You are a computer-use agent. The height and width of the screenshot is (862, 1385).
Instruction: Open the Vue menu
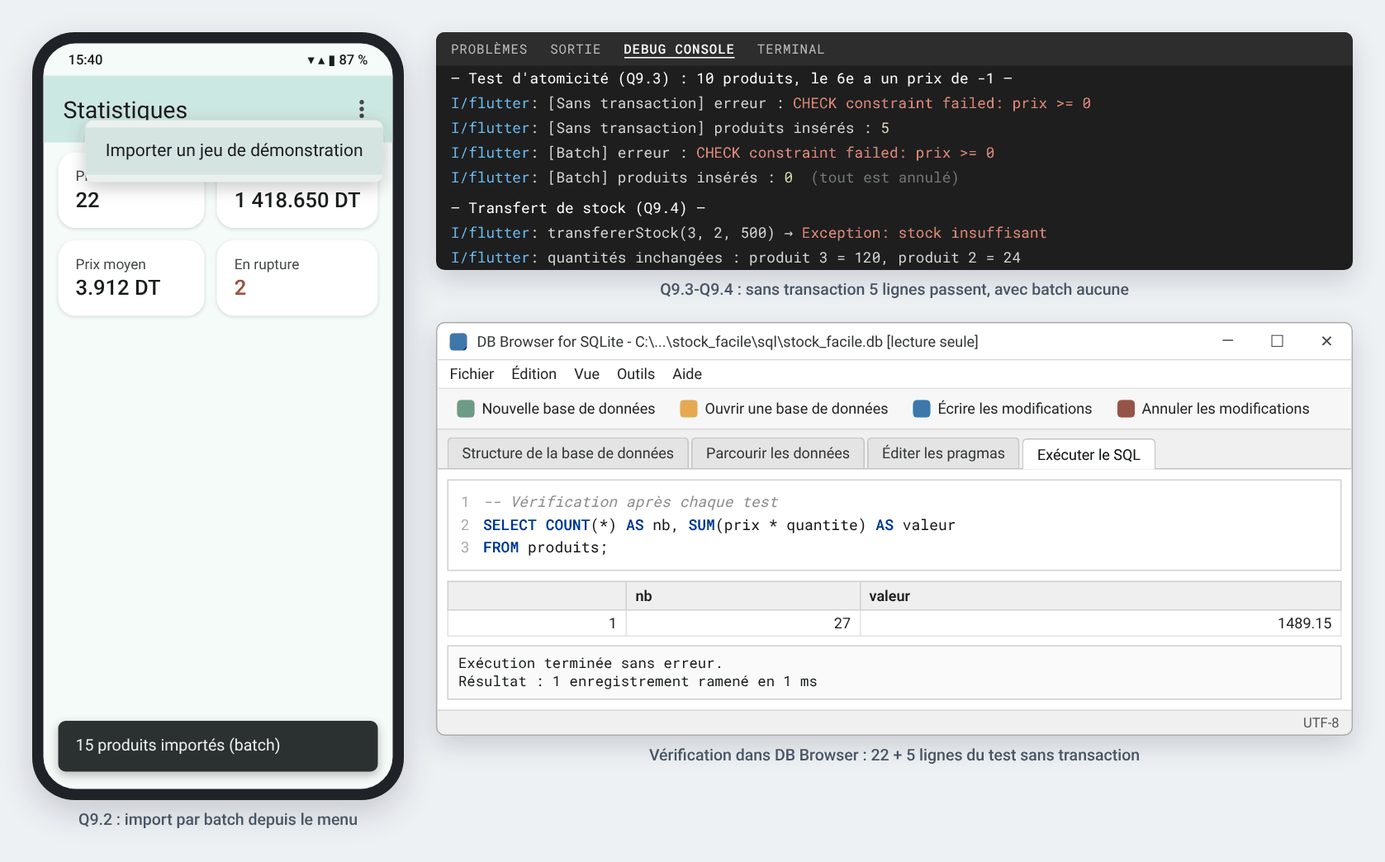pos(586,374)
